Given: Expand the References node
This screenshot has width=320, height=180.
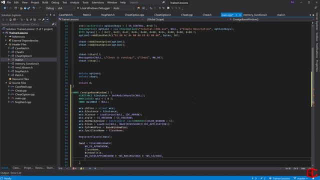Looking at the screenshot, I should point(6,36).
